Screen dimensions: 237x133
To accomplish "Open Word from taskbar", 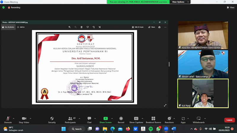I will (x=174, y=129).
